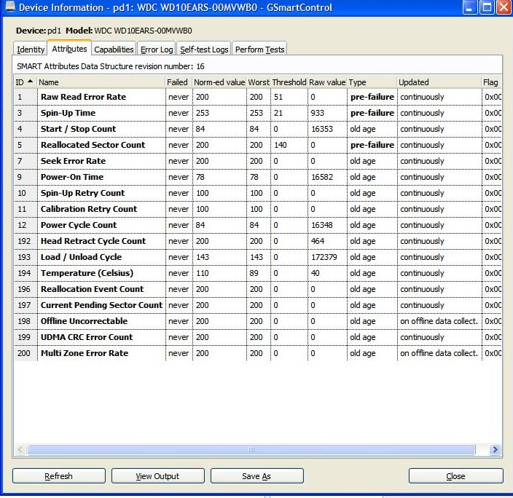Close the window with the red X
513x498 pixels.
click(x=504, y=7)
